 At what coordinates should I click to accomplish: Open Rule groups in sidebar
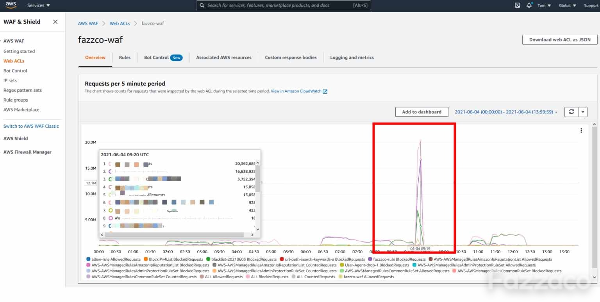coord(16,100)
